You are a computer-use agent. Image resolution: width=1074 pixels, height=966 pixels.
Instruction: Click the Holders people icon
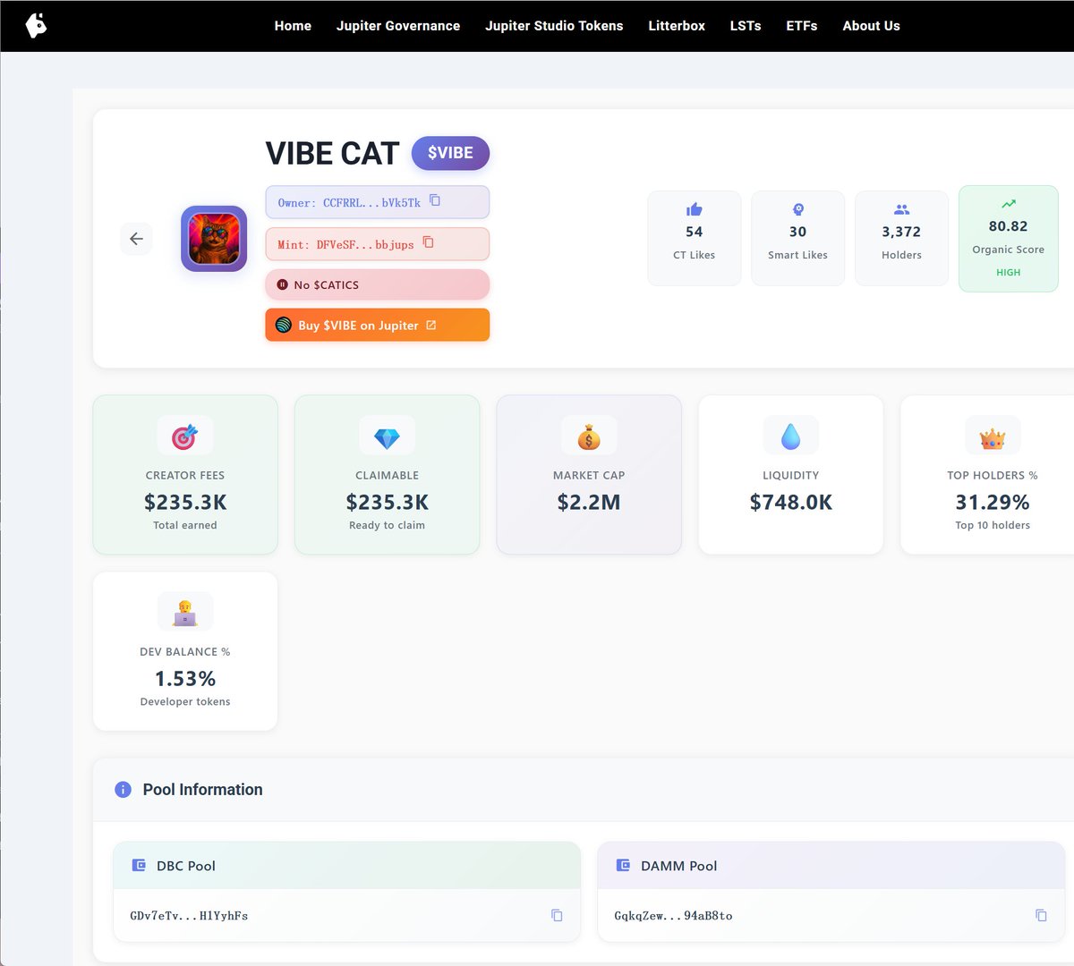click(901, 209)
